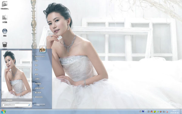Screen dimensions: 182x114
Task: Open Documents (文档) in the Start menu
Action: point(36,61)
